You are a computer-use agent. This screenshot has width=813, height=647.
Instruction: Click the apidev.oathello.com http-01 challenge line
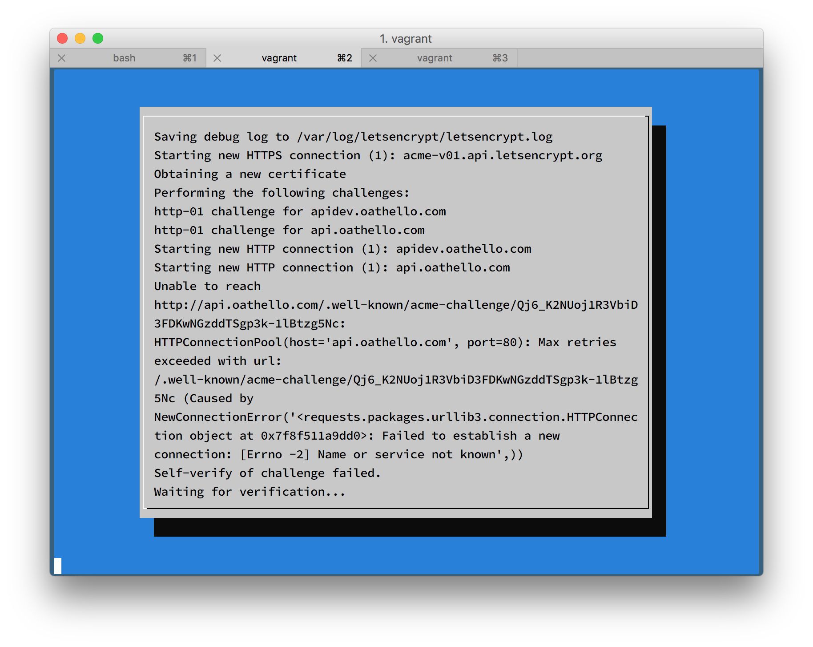pos(300,211)
